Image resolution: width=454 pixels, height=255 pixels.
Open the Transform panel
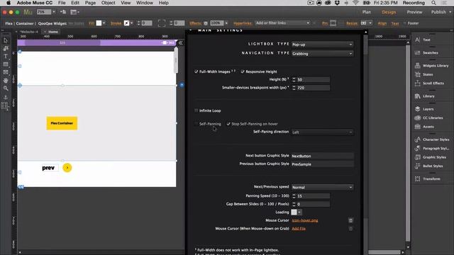[x=431, y=178]
